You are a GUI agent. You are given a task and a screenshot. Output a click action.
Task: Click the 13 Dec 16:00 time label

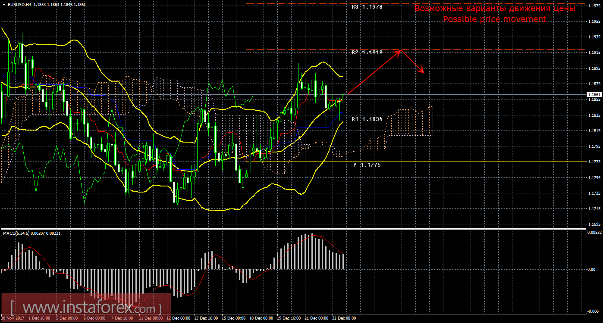click(206, 319)
